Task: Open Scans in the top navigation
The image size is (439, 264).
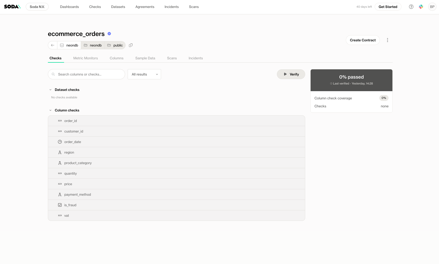Action: [x=194, y=7]
